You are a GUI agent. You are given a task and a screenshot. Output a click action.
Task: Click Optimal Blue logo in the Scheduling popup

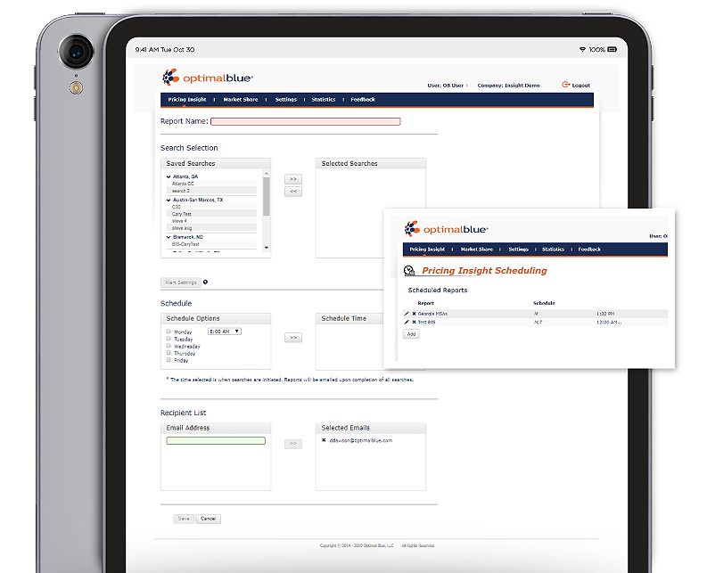pyautogui.click(x=447, y=229)
